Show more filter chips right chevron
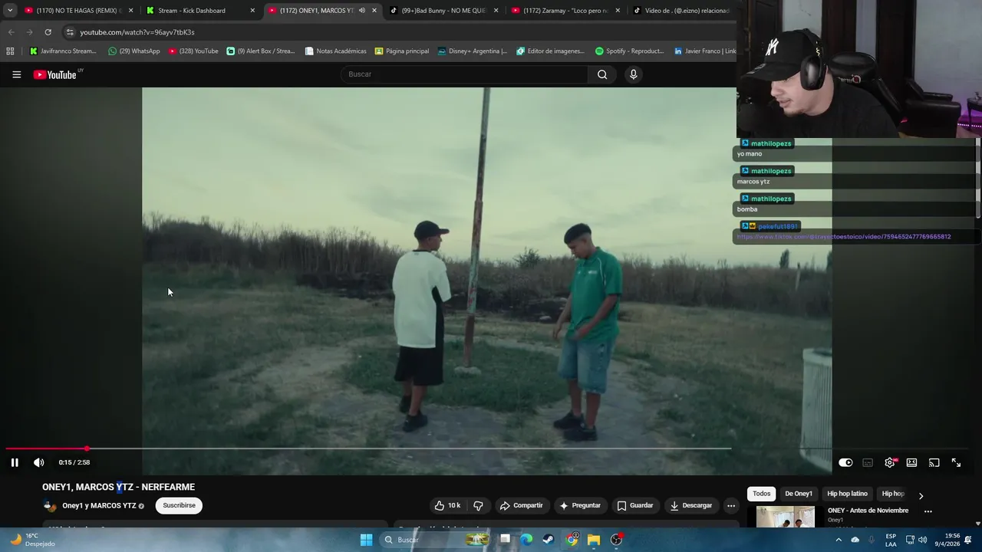Screen dimensions: 982x552 (921, 495)
